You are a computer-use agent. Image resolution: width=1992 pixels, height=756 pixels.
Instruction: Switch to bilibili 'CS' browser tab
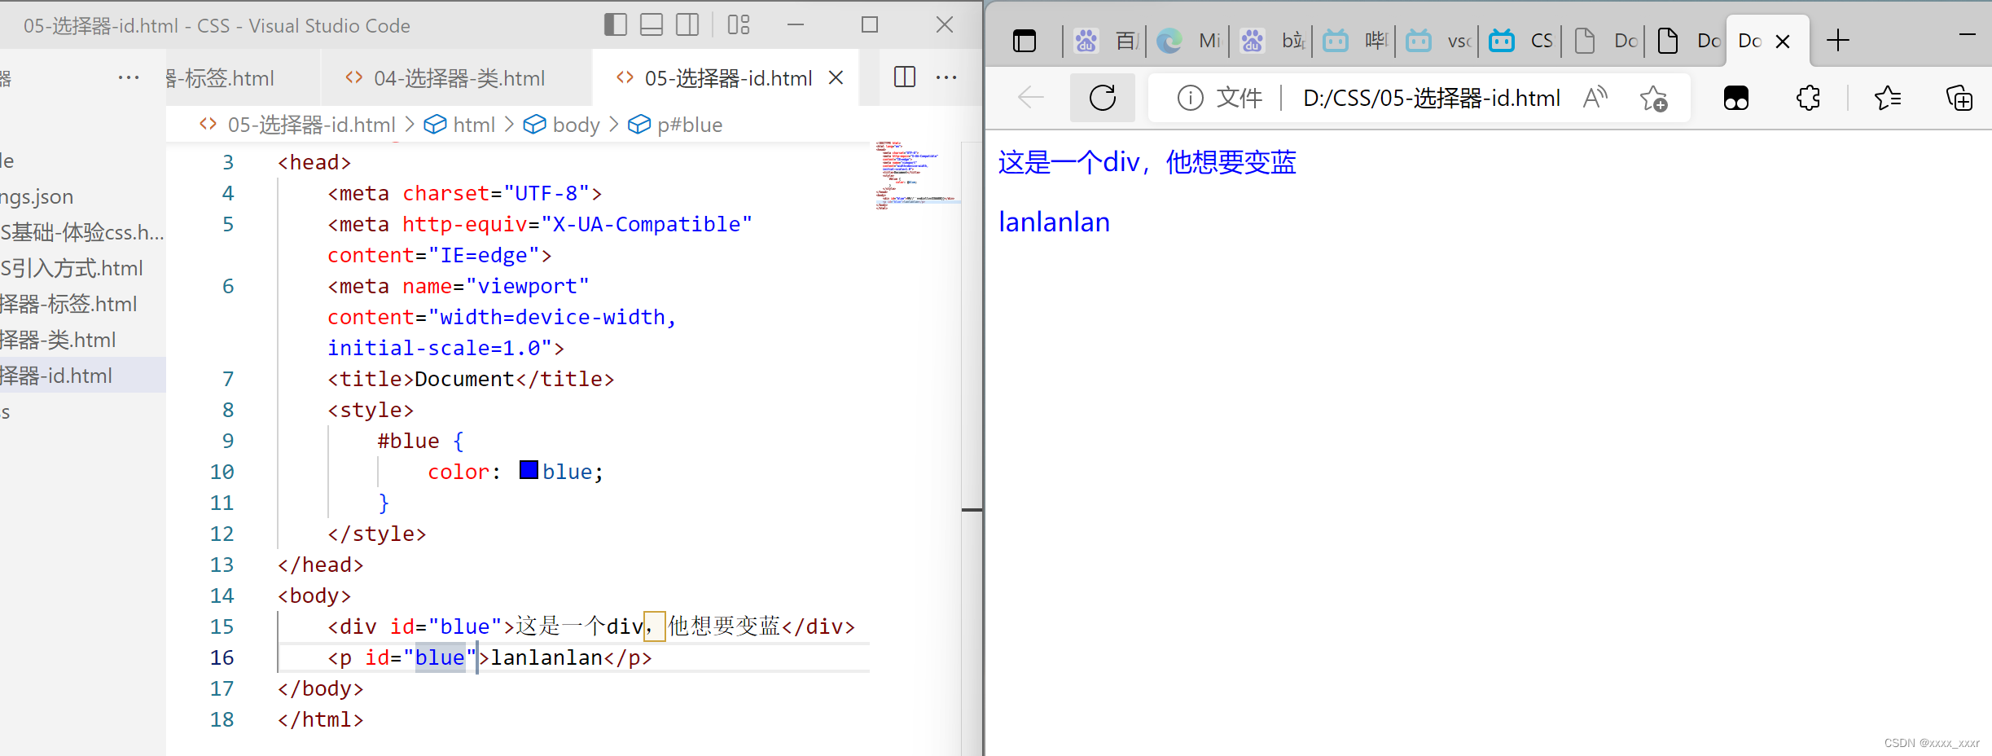click(x=1520, y=41)
